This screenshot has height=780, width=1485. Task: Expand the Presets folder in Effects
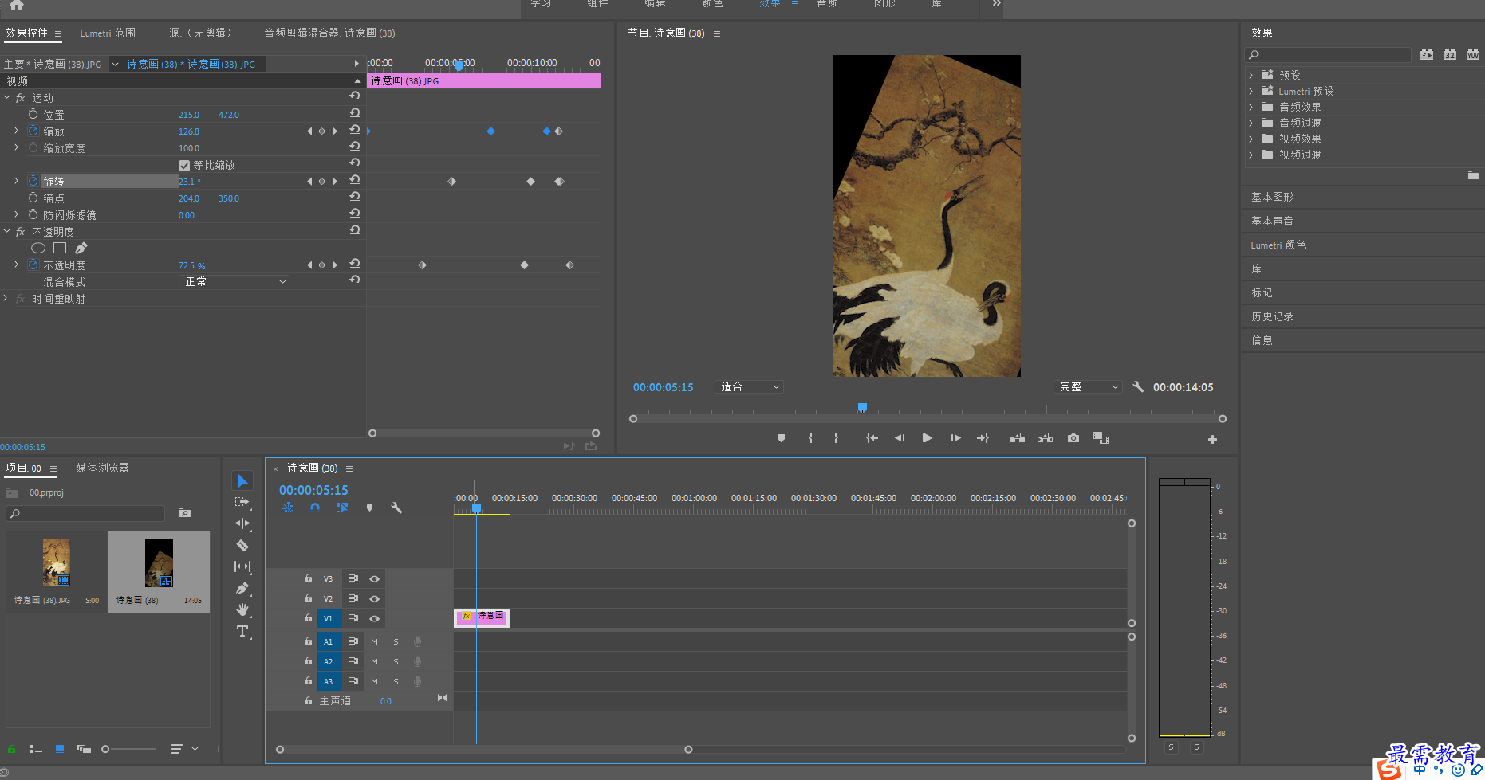(1251, 75)
